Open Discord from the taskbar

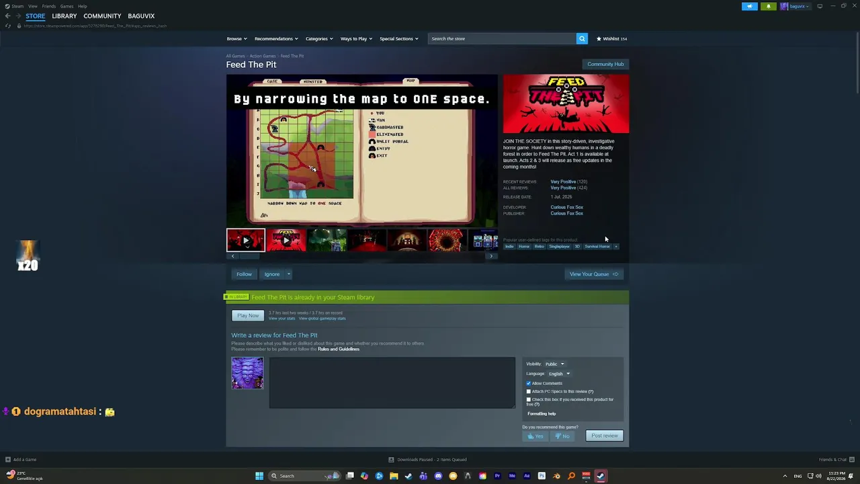click(x=438, y=476)
